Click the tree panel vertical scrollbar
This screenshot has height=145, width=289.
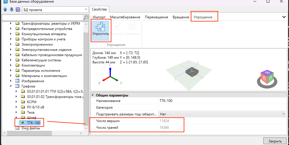click(86, 73)
